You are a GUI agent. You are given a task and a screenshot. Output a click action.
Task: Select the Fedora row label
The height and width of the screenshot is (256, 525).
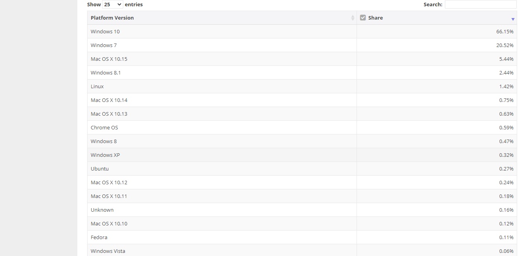click(x=99, y=237)
